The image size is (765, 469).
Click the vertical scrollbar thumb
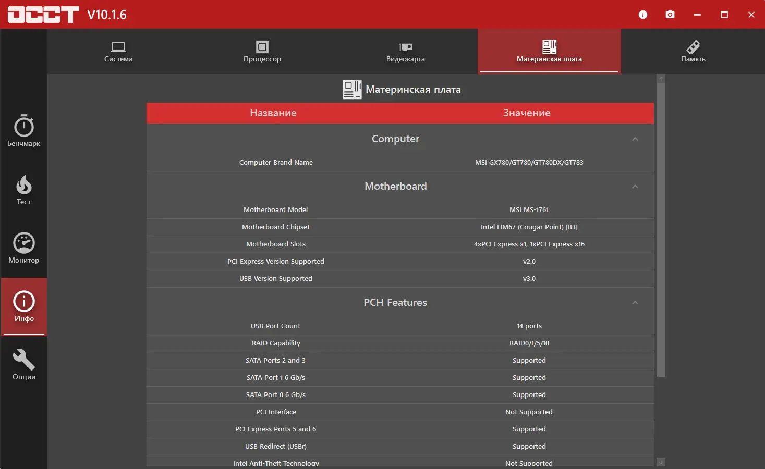[661, 230]
